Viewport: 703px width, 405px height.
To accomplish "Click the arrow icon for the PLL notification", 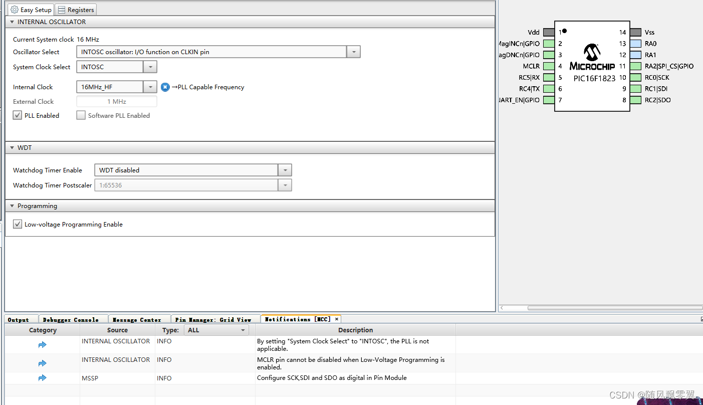I will tap(42, 345).
